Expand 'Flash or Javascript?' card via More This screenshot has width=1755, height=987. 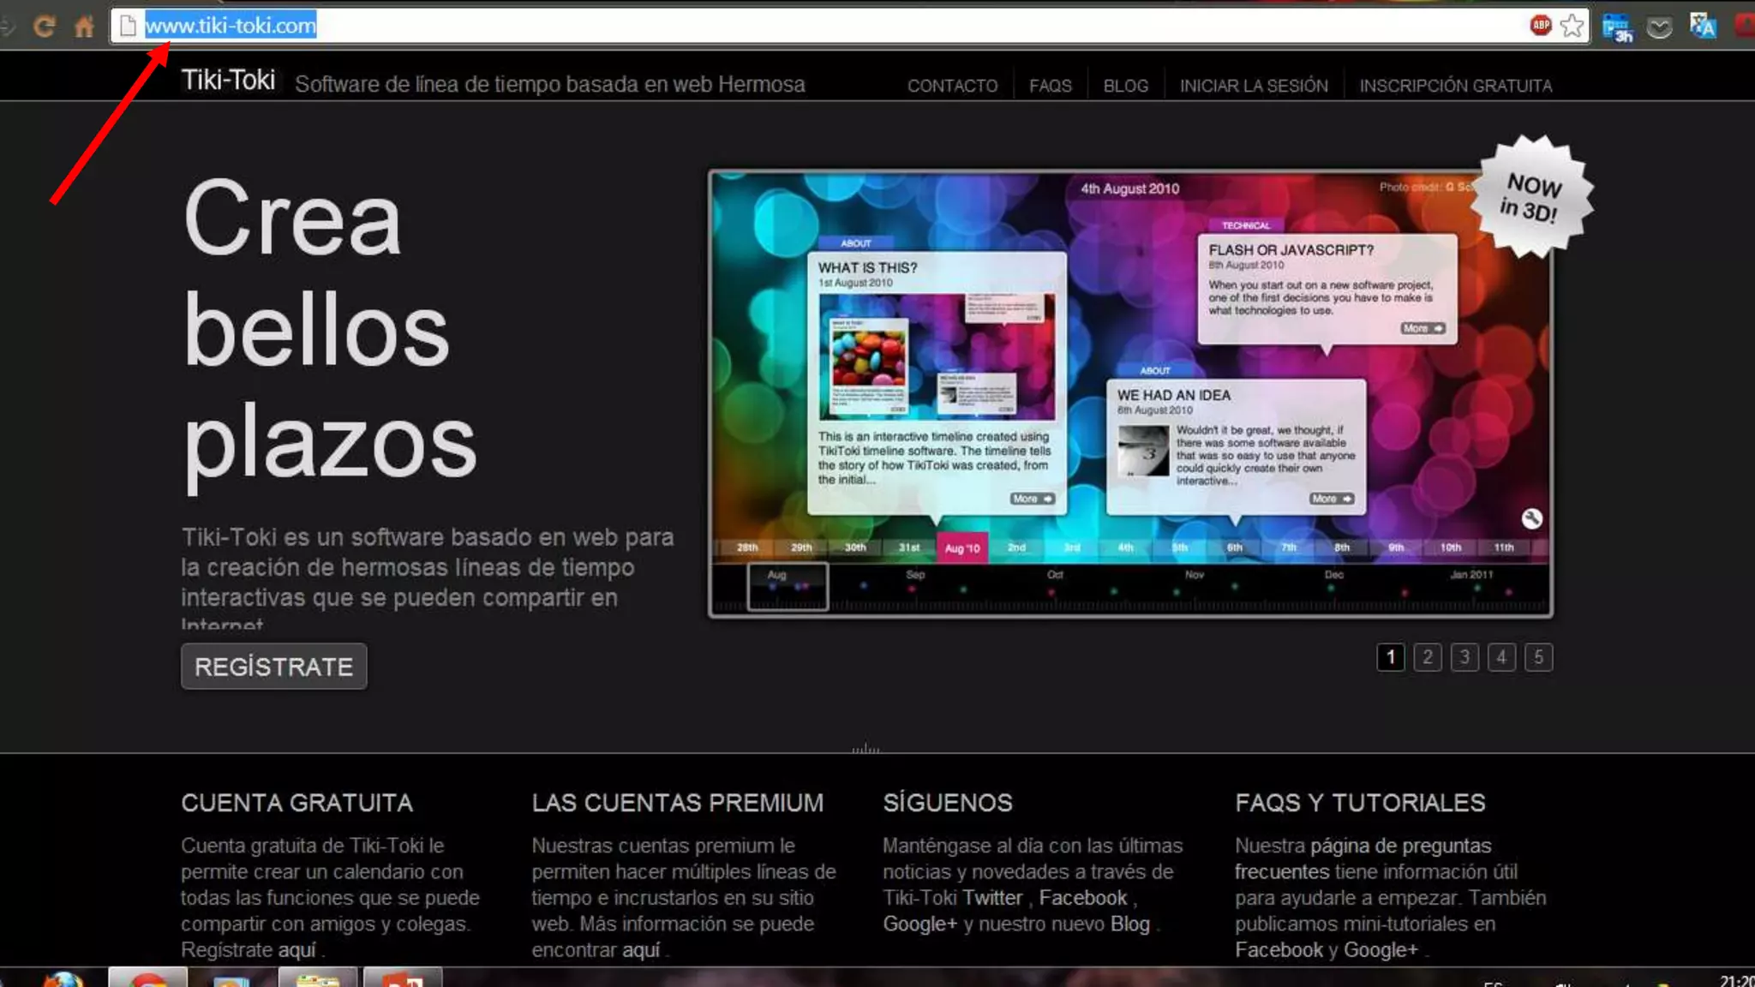(x=1423, y=328)
